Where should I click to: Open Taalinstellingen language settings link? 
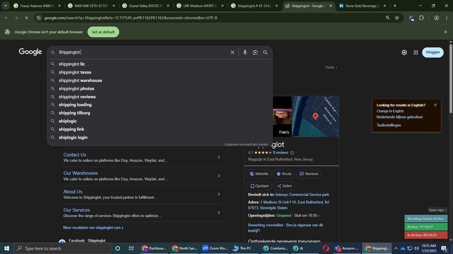[x=388, y=125]
